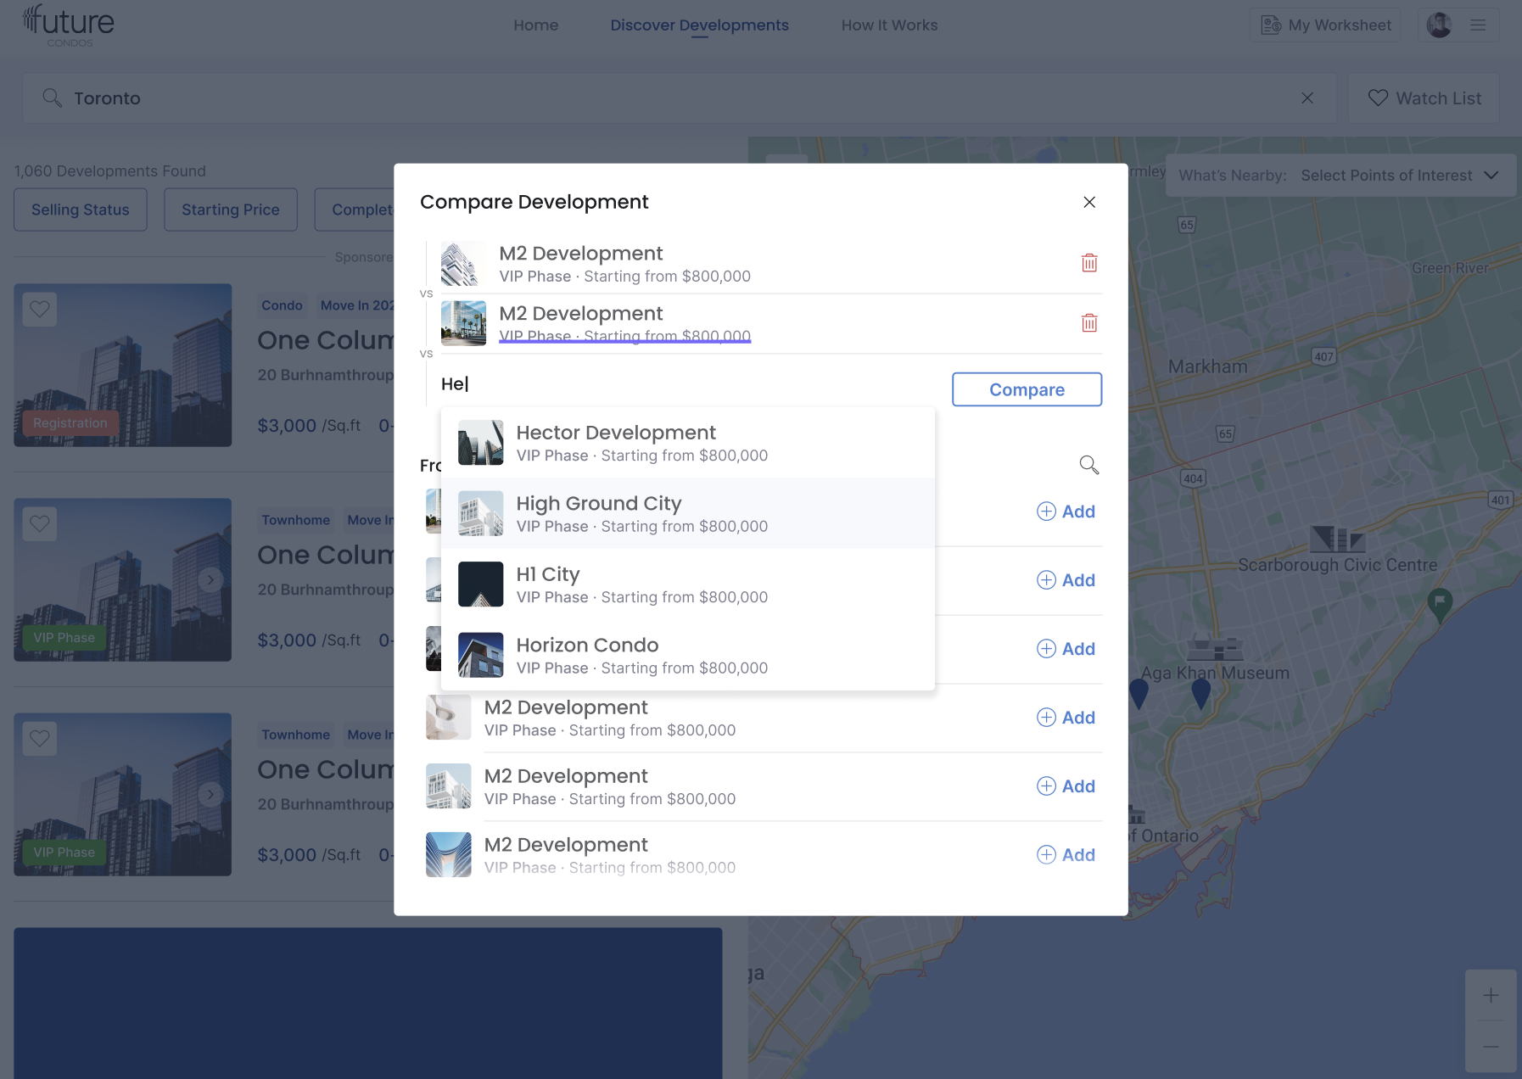Screen dimensions: 1522x1079
Task: Click Add beside the H1 City suggestion
Action: (x=1066, y=580)
